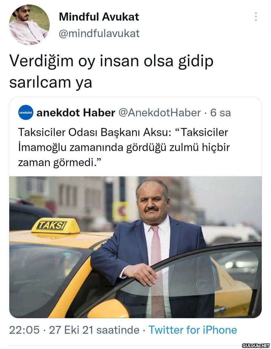Click the Mindful Avukat display name
271x349 pixels.
pos(99,17)
